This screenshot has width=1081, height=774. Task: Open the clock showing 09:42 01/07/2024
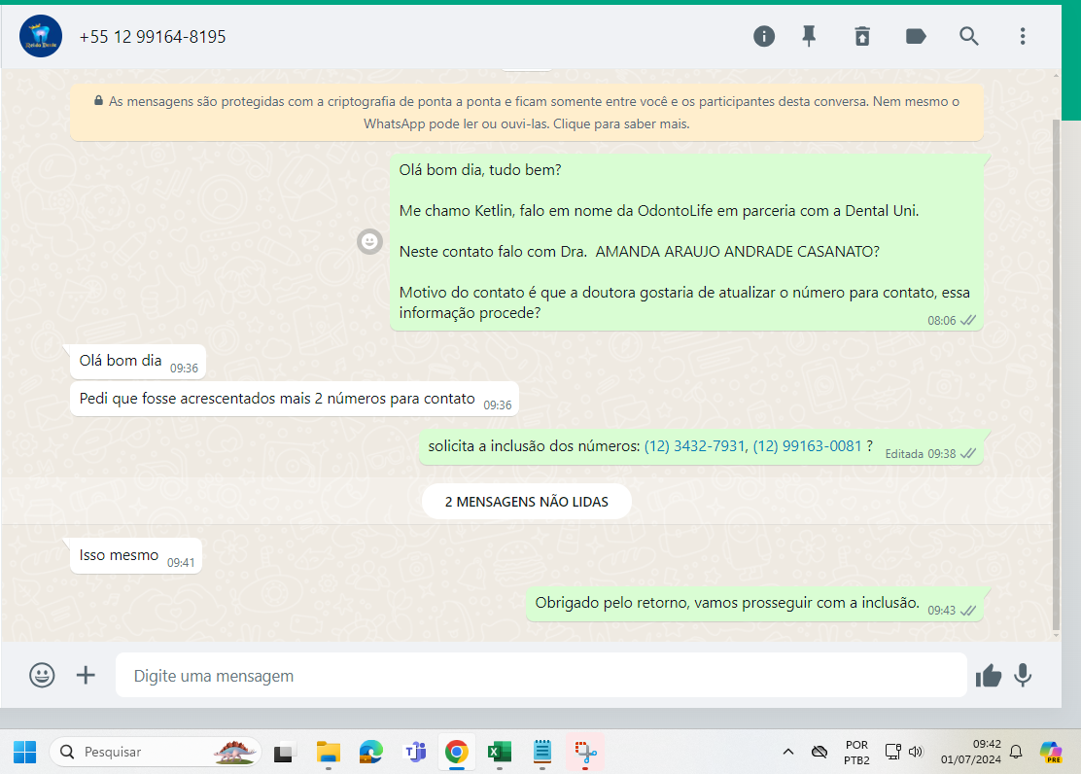click(x=971, y=752)
